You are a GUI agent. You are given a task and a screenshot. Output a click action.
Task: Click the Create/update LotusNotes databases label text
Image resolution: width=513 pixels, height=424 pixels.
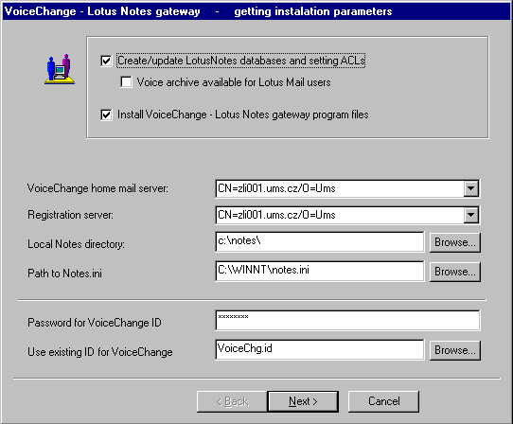241,61
